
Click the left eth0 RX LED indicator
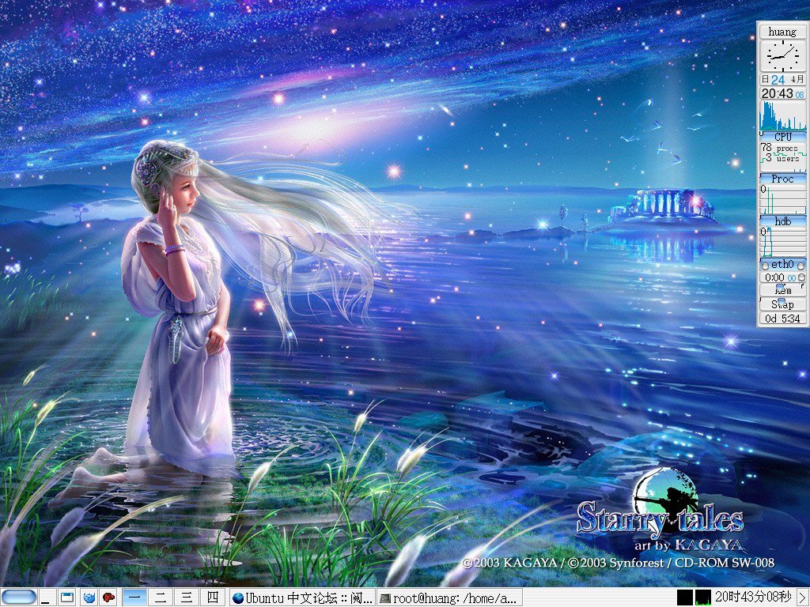765,266
